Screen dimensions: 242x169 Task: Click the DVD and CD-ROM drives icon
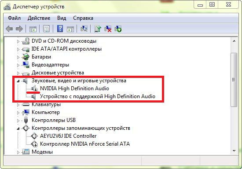(x=26, y=41)
